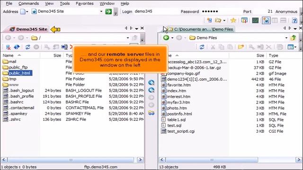Go back using green arrow in local pane
The width and height of the screenshot is (303, 170).
(166, 38)
